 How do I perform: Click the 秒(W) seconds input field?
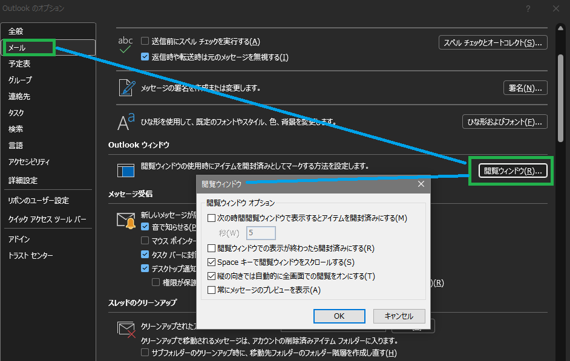261,233
